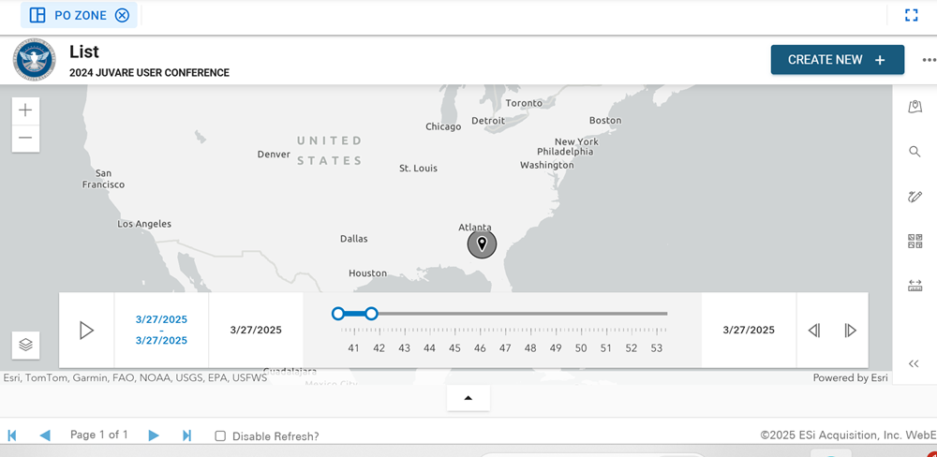Open the map bookmarks tool

point(915,108)
